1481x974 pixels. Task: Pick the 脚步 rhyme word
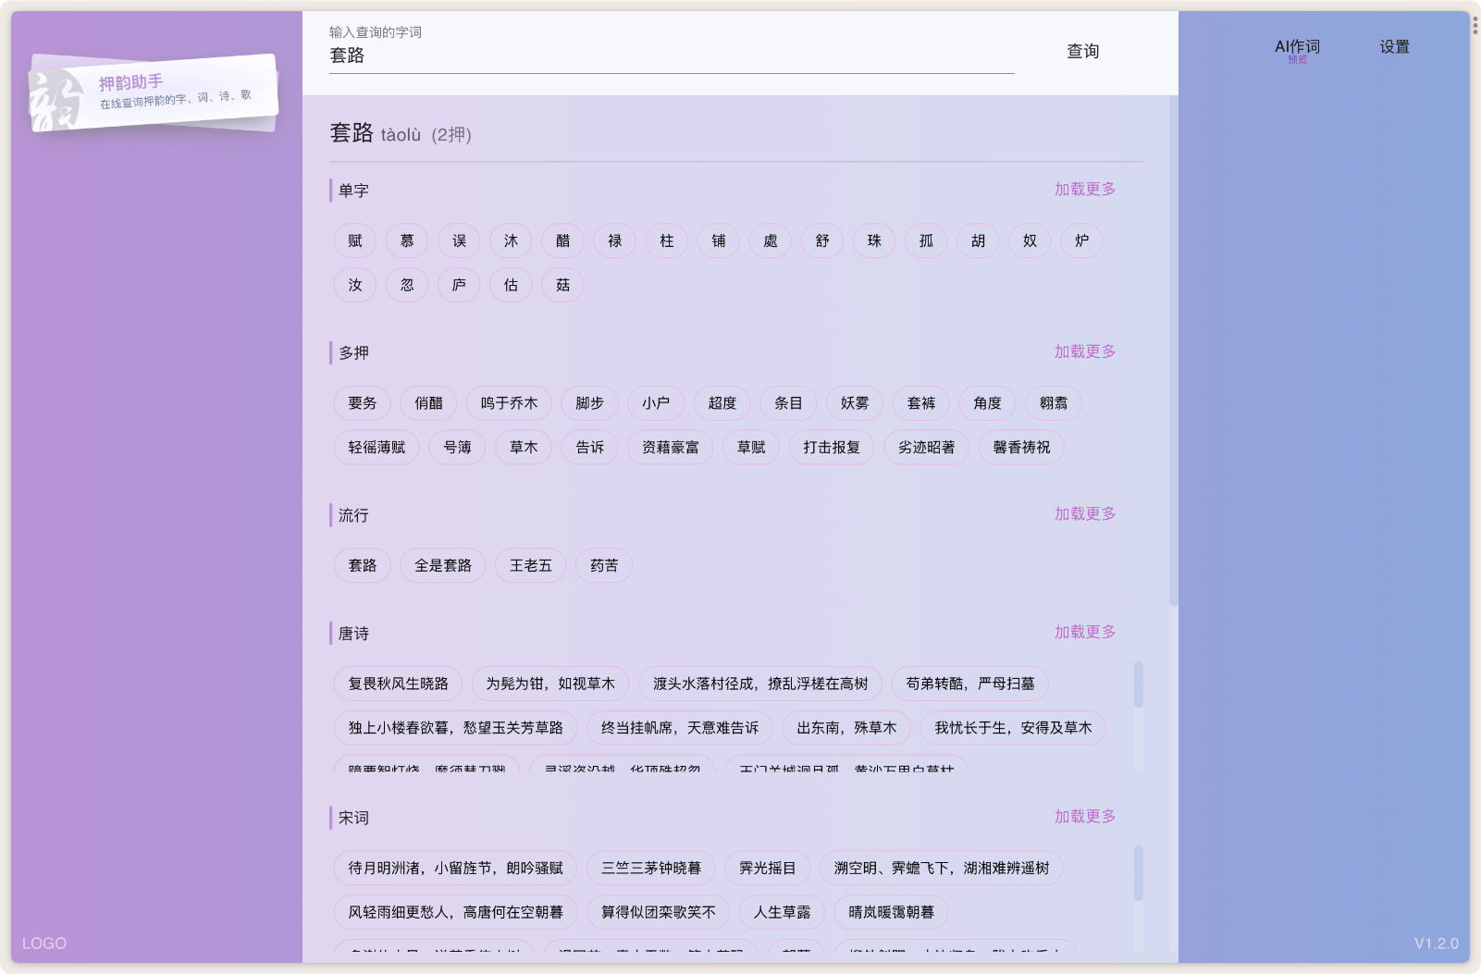coord(589,403)
